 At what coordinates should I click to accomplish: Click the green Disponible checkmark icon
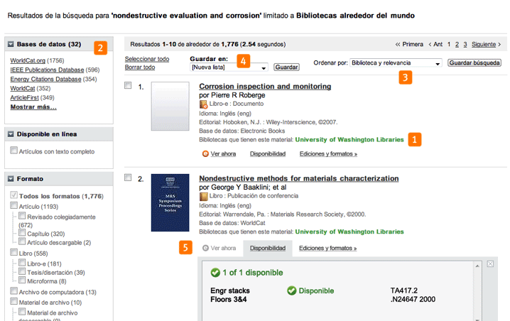(291, 290)
